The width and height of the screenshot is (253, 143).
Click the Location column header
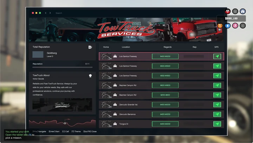coord(126,47)
